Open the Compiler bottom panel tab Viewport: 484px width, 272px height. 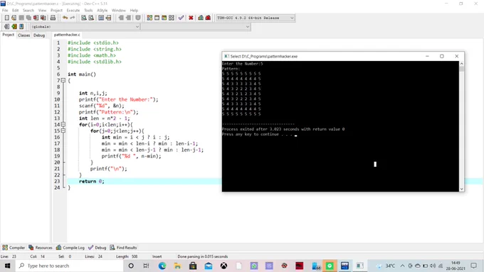click(x=14, y=247)
